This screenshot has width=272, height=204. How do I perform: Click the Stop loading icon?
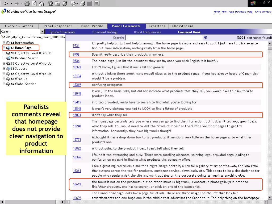[x=27, y=3]
